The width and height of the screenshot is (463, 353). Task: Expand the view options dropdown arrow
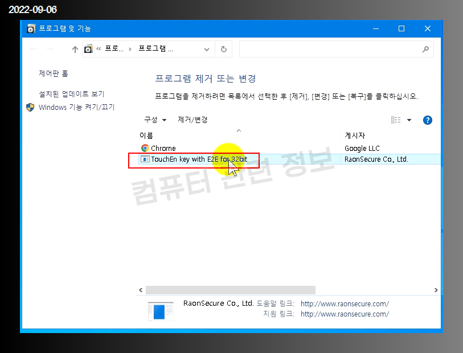pos(409,120)
